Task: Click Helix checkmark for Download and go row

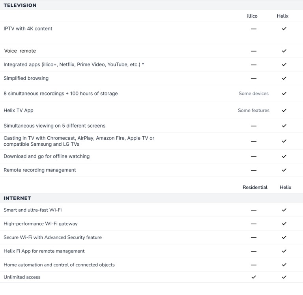Action: pos(284,156)
